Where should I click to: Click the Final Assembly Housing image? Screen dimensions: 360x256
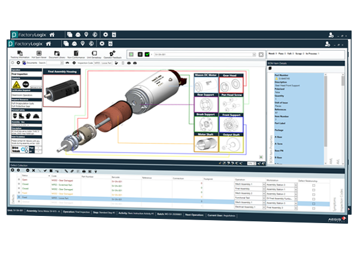(62, 90)
